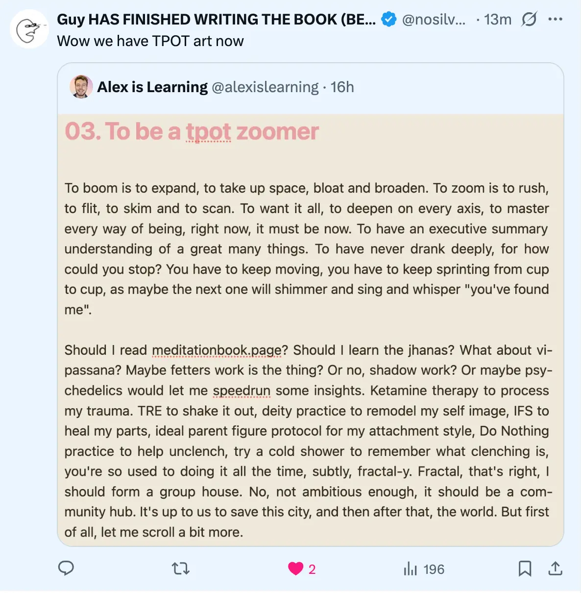The width and height of the screenshot is (581, 593).
Task: Open the "Guy HAS FINISHED WRITING THE BOOK" name
Action: (216, 20)
